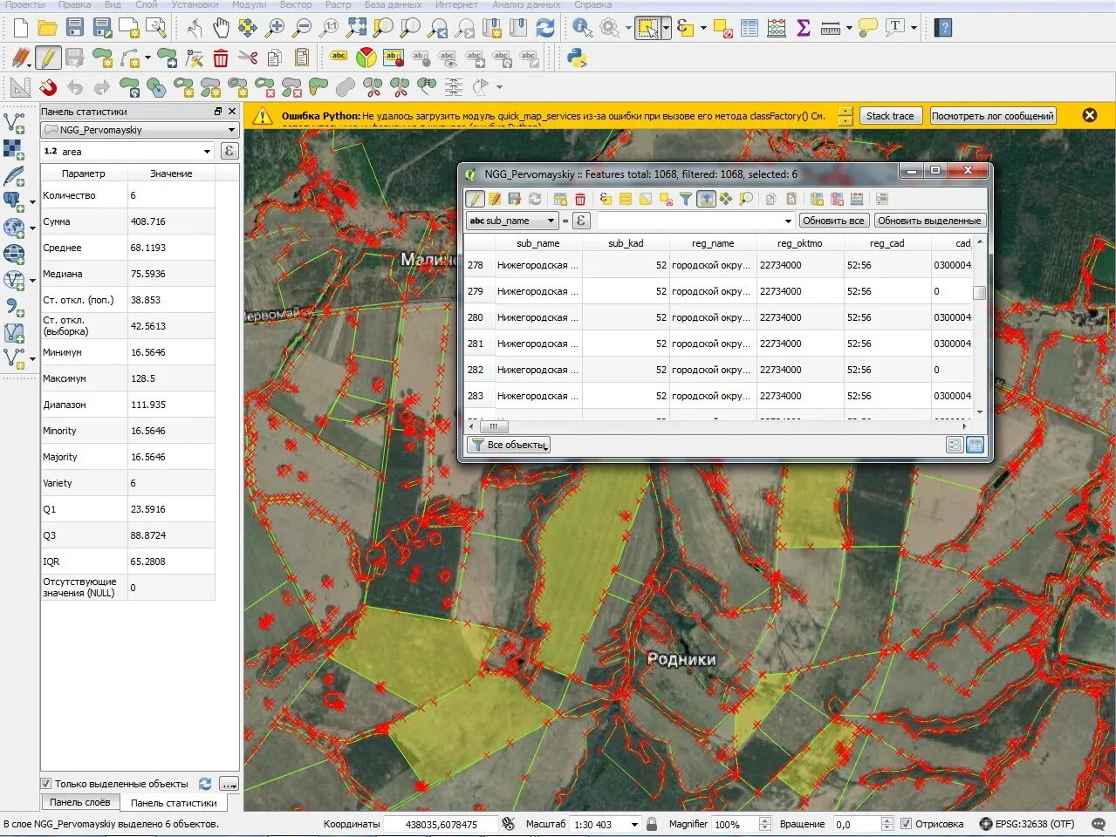Open the Field Calculator abacus icon
The image size is (1116, 837).
click(777, 28)
